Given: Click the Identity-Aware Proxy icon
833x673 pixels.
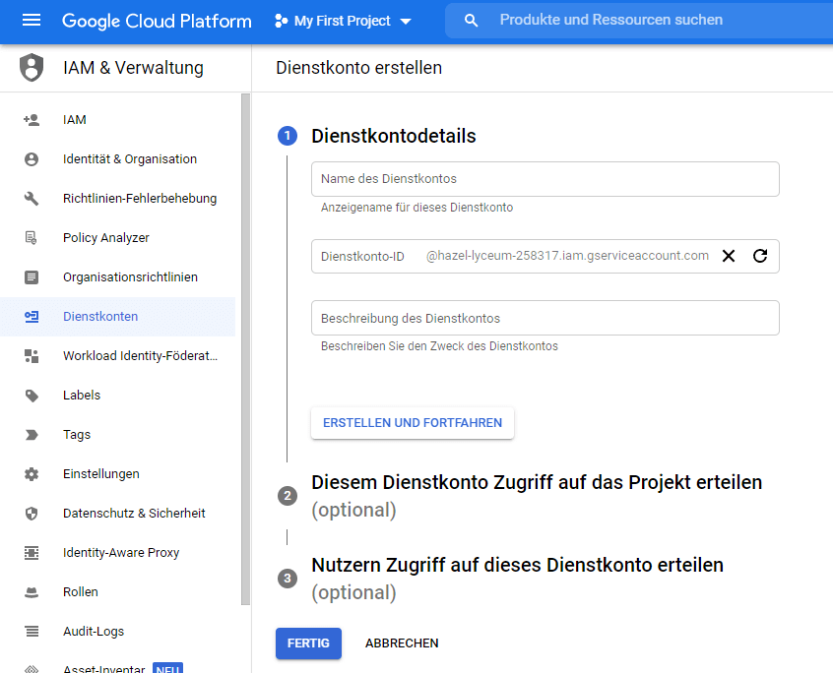Looking at the screenshot, I should (32, 553).
